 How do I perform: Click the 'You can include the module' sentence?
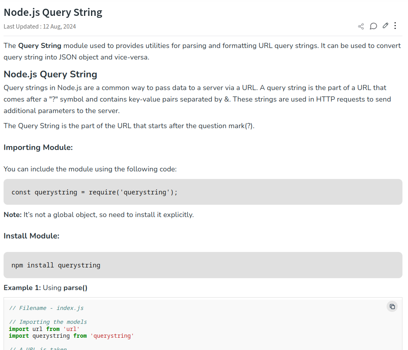[90, 169]
